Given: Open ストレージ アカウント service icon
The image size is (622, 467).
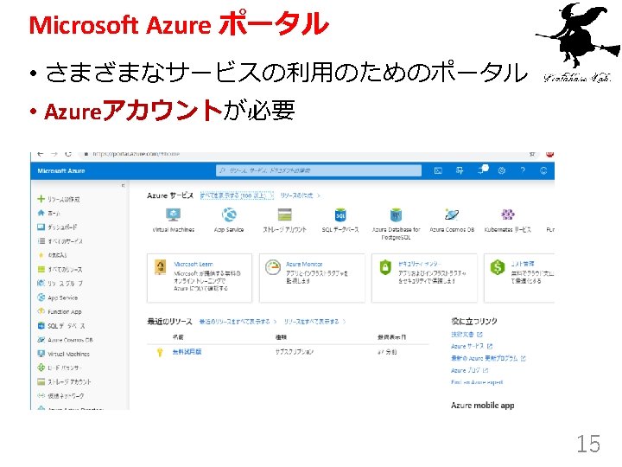Looking at the screenshot, I should (285, 214).
